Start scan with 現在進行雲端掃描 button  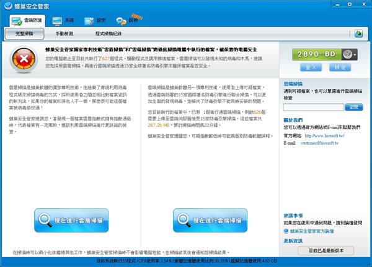click(210, 221)
